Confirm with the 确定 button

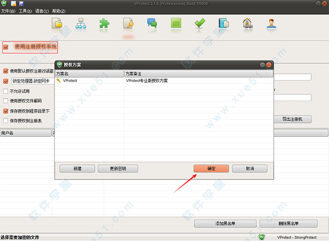pos(211,169)
